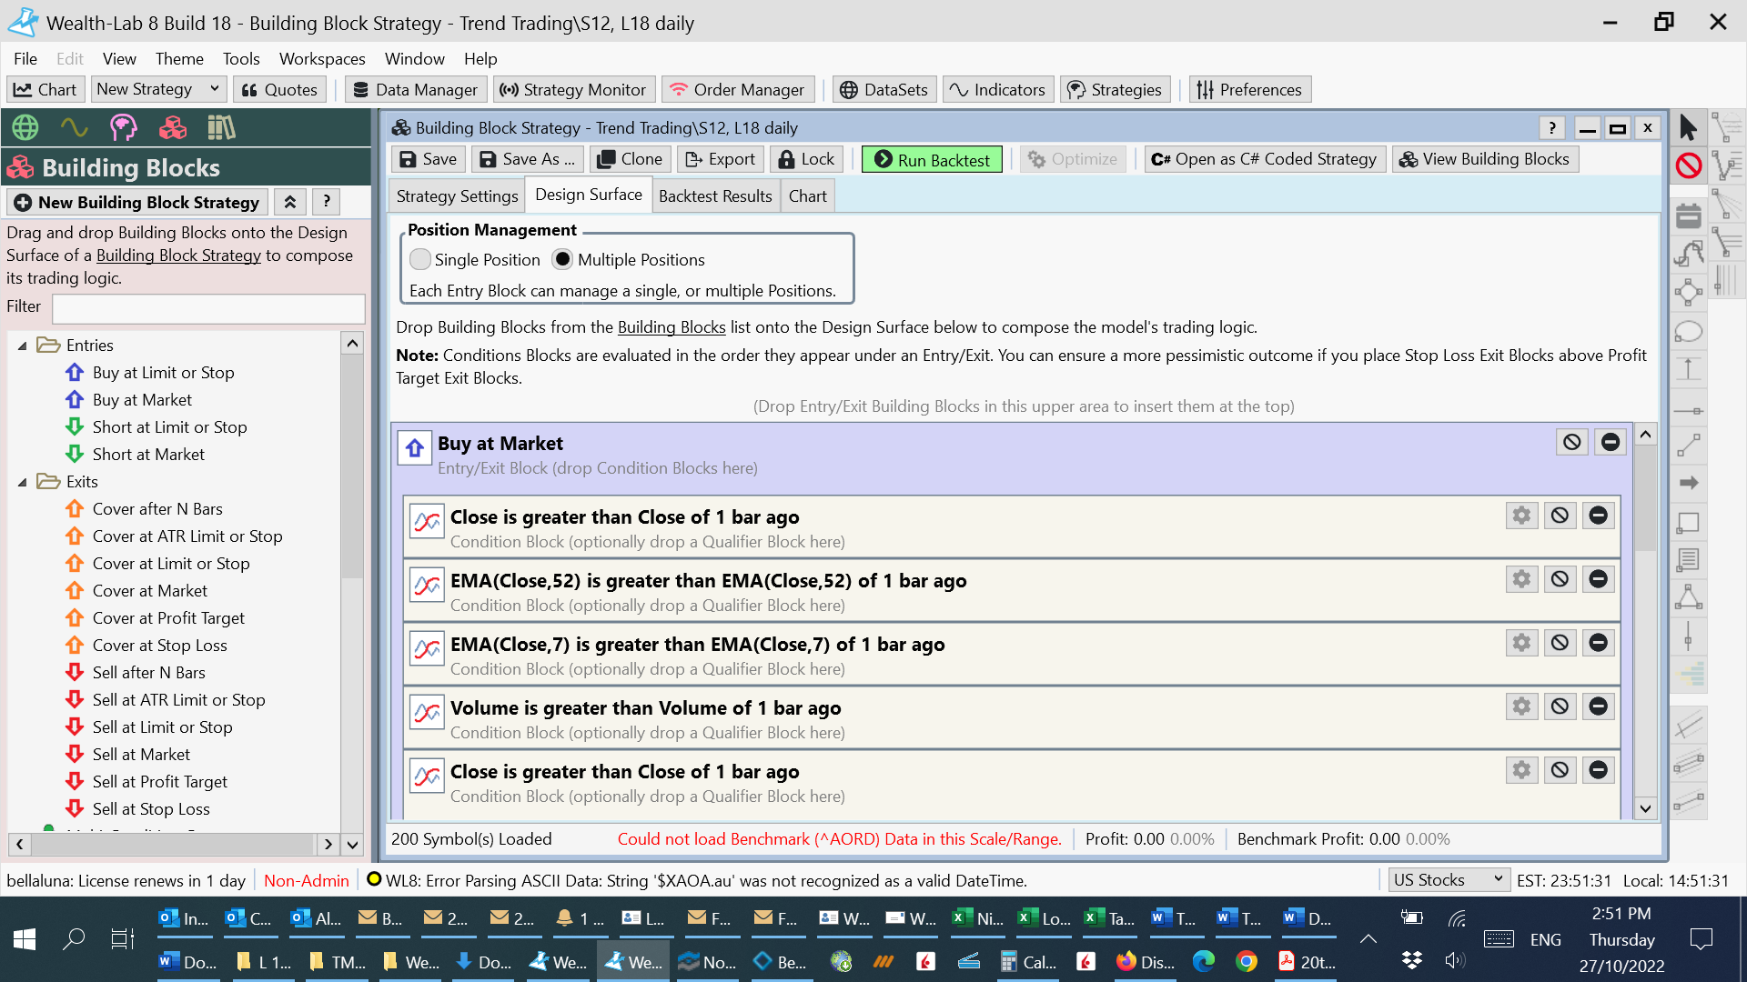
Task: Select the ellipse drawing tool
Action: [x=1689, y=332]
